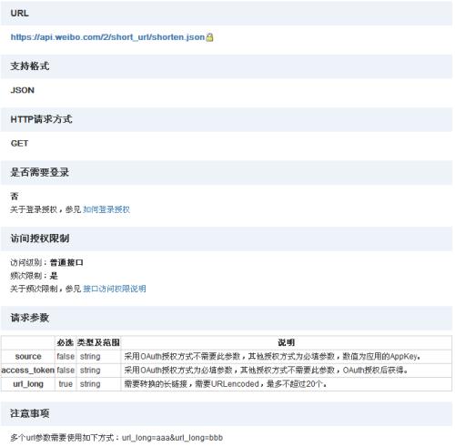Click the lock icon beside the shorten.json URL
The image size is (455, 447).
click(x=209, y=37)
